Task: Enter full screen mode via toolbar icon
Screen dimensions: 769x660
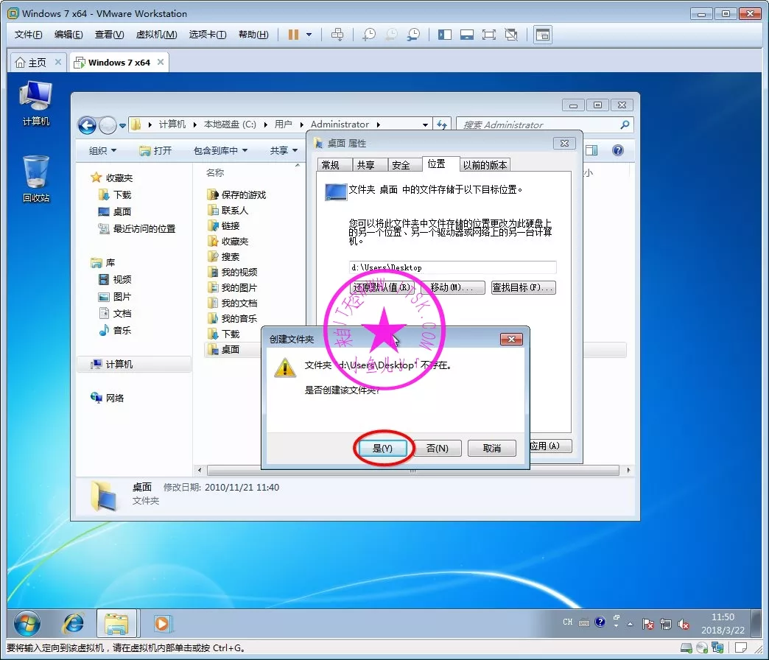Action: (x=488, y=35)
